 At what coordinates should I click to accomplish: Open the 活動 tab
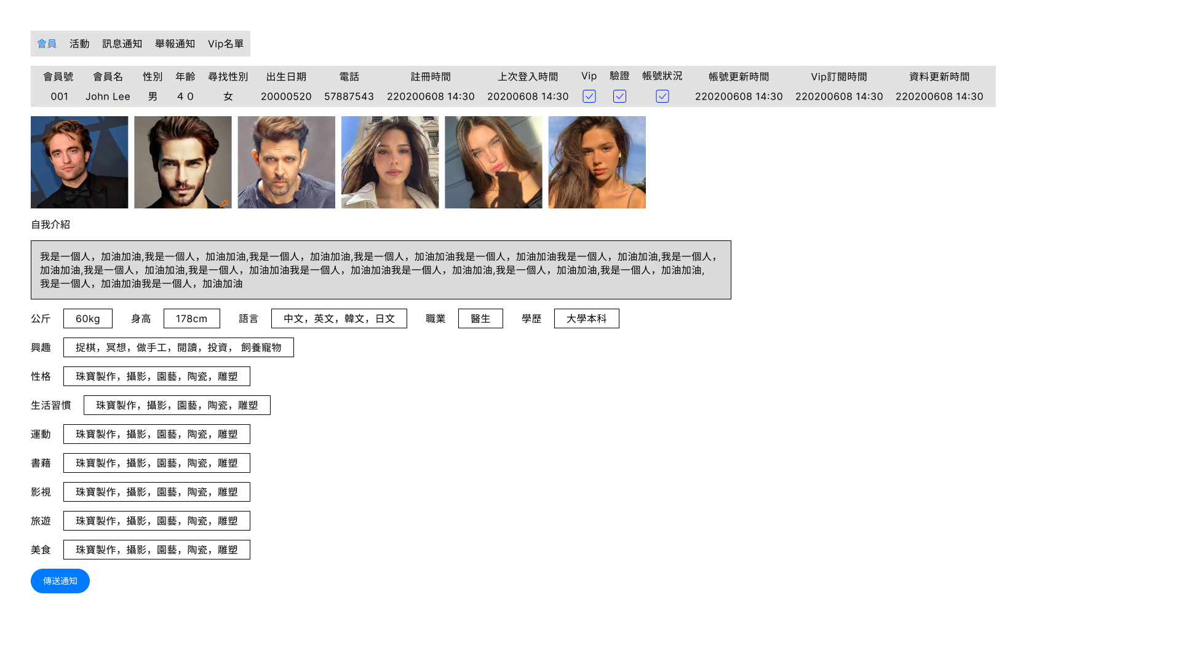[79, 44]
